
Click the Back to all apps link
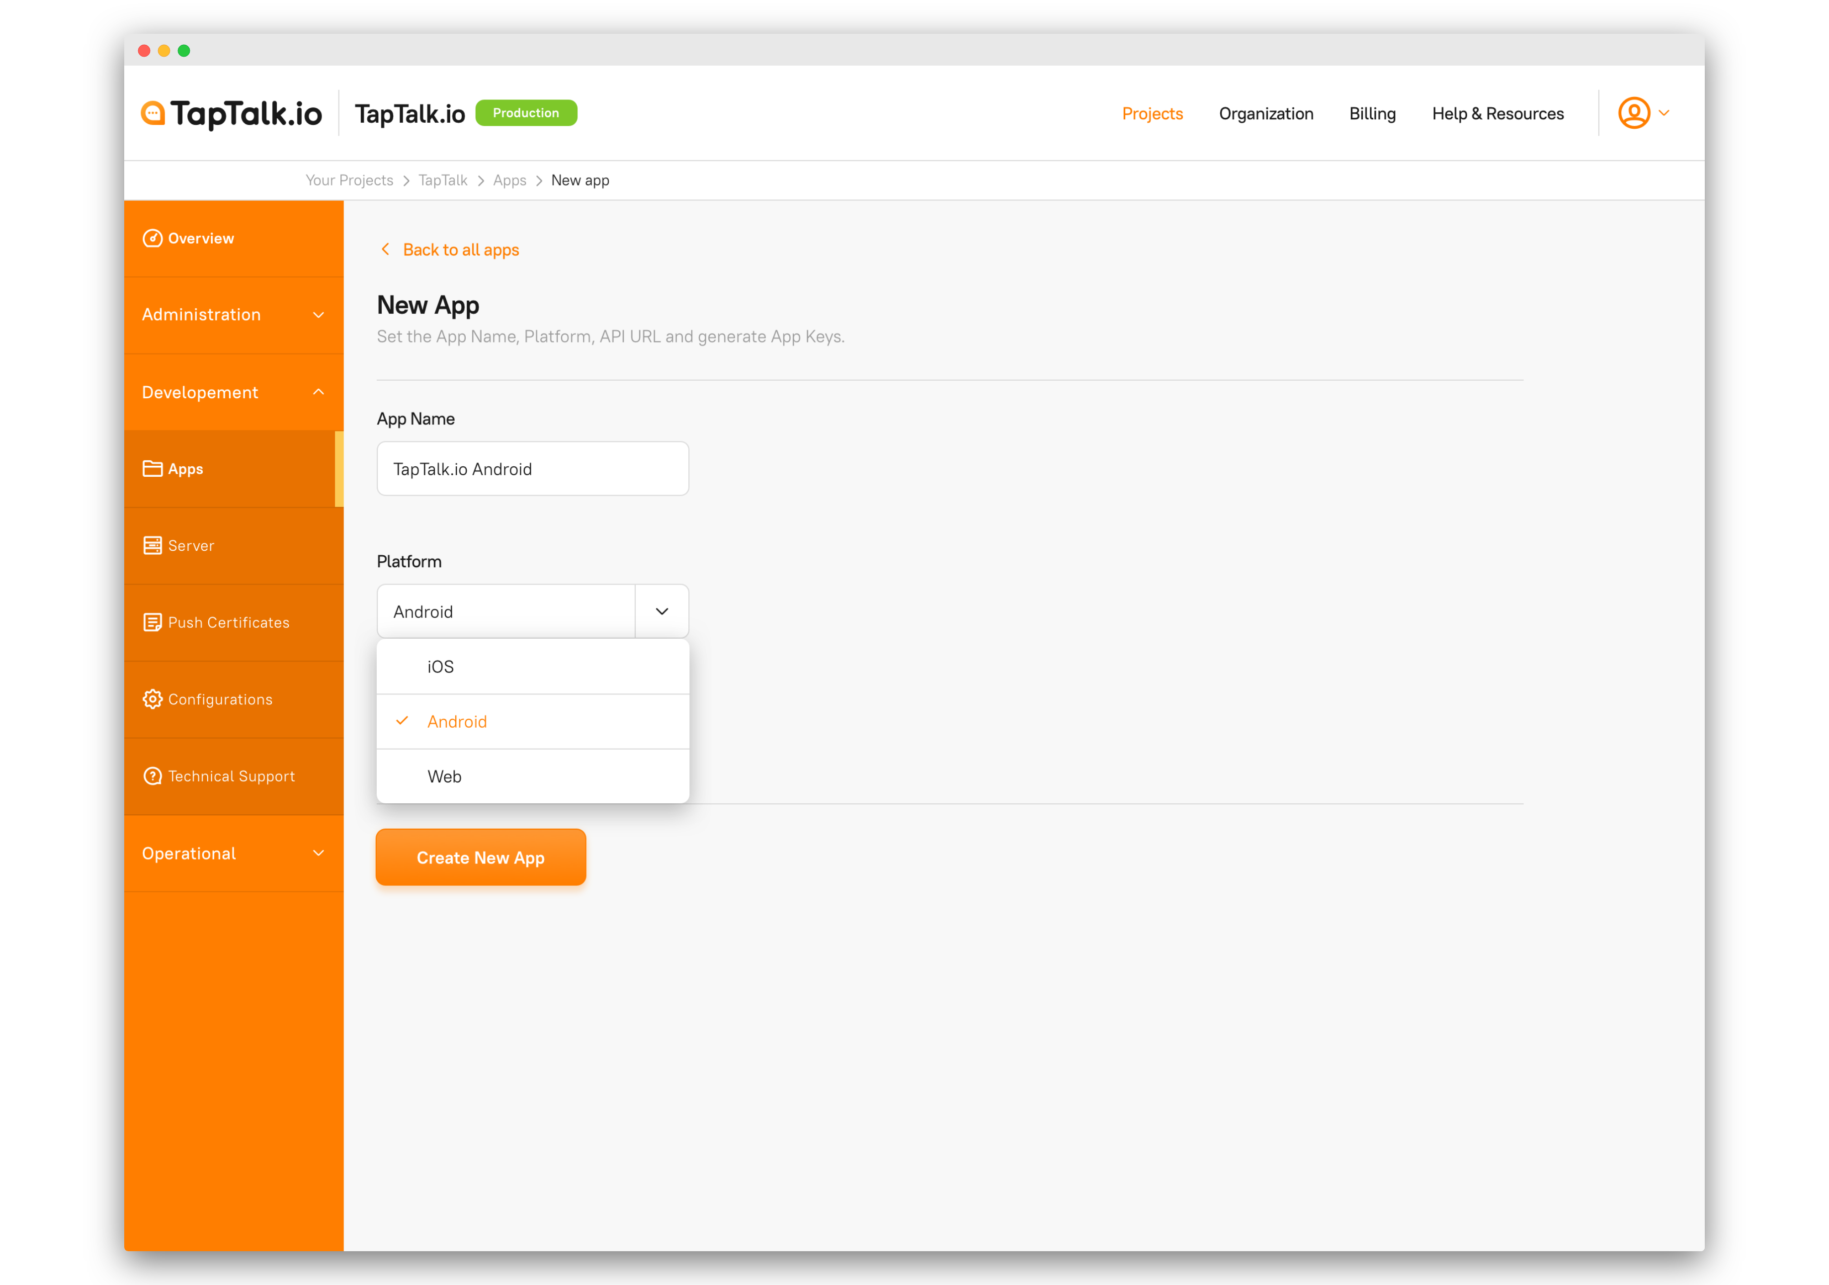coord(461,250)
